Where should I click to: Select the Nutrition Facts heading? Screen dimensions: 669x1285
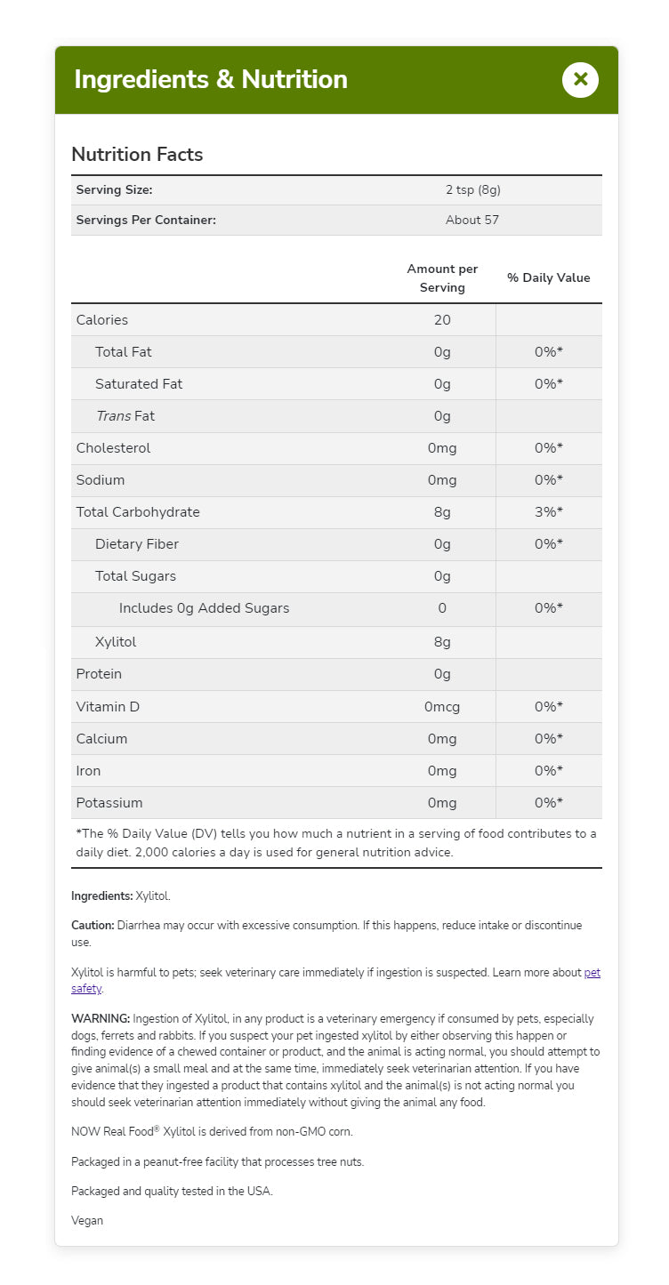click(x=137, y=155)
